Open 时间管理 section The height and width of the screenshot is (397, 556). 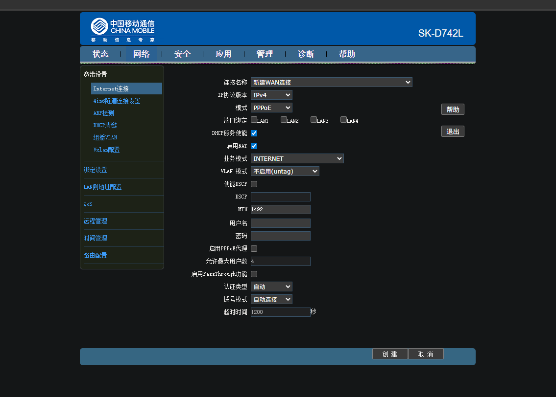click(x=95, y=238)
